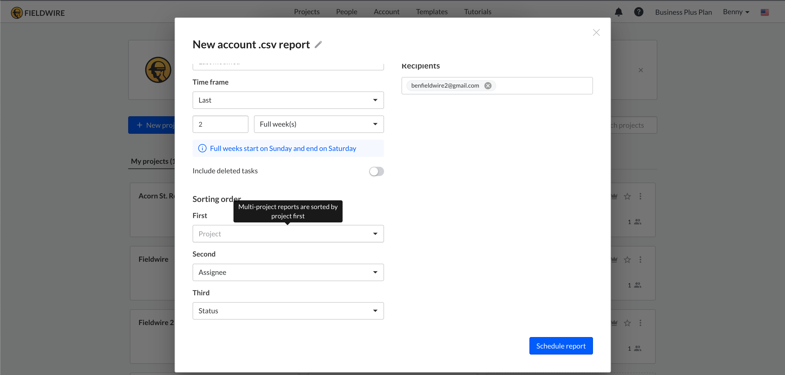Screen dimensions: 785x375
Task: Star the Acorn St. project
Action: coord(627,196)
